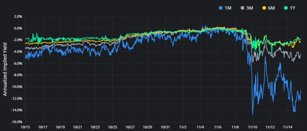Click the 10/15 date label
This screenshot has height=131, width=307.
point(25,127)
